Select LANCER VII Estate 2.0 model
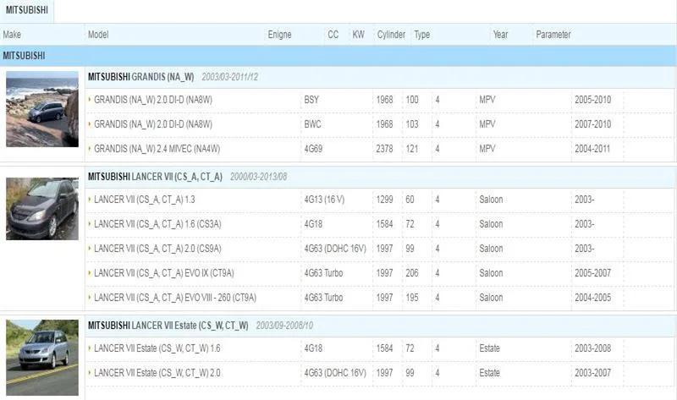 click(157, 373)
